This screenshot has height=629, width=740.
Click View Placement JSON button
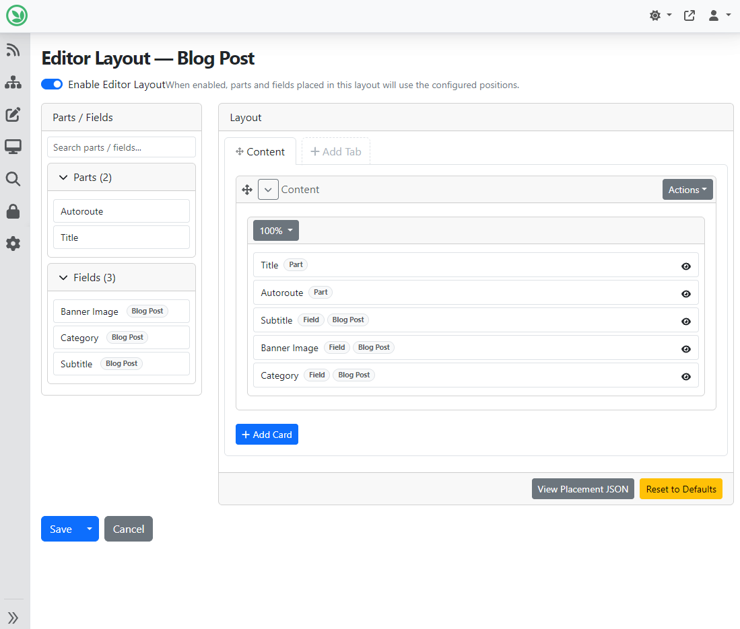click(x=583, y=489)
